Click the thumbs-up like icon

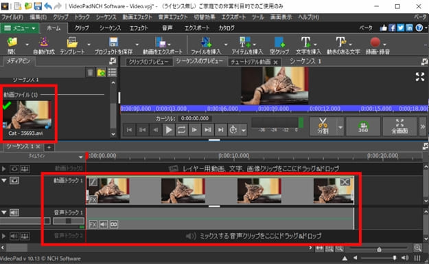click(383, 27)
